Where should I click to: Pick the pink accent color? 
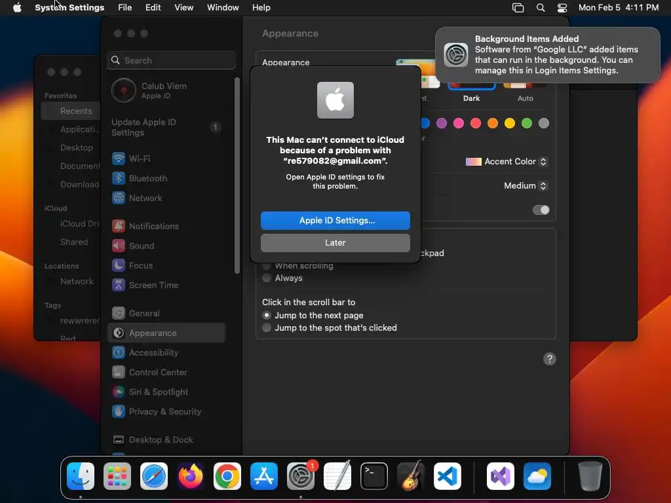point(458,123)
